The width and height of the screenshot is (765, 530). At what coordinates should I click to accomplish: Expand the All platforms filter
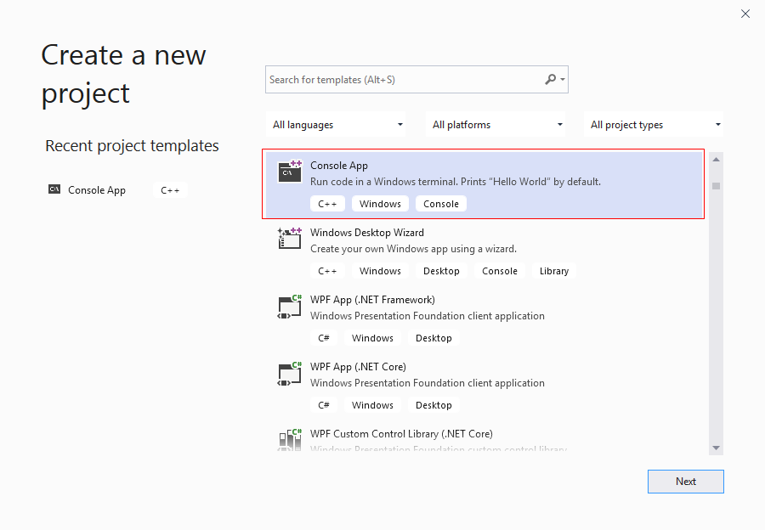coord(496,125)
